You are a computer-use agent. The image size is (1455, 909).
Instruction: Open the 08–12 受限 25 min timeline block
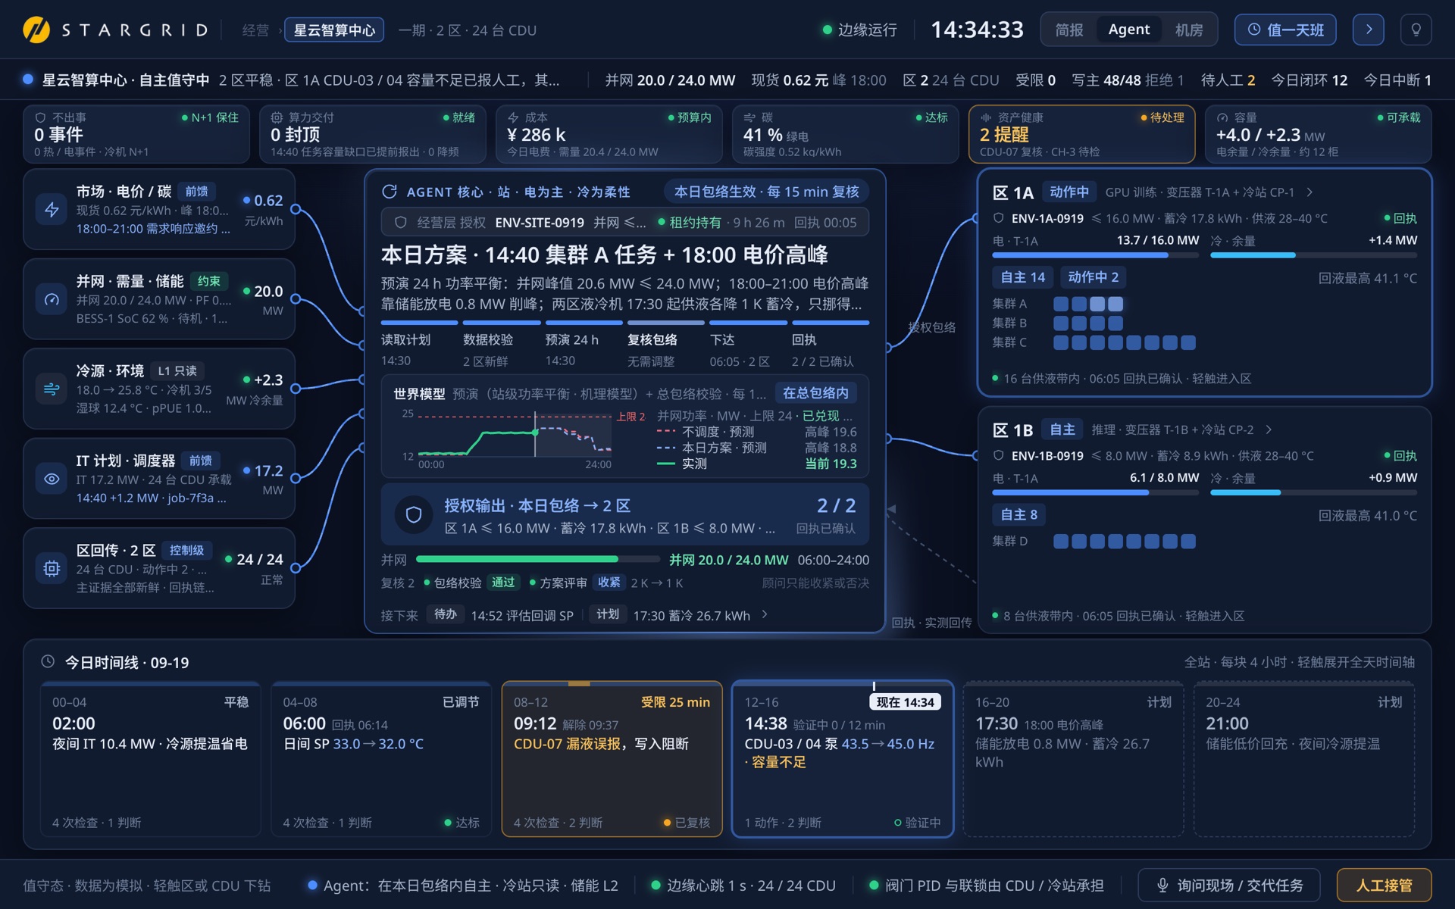[612, 759]
